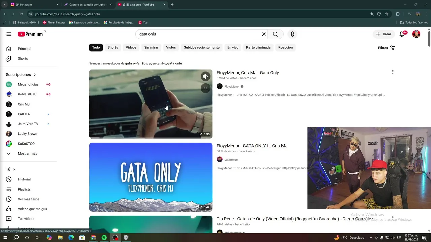
Task: Select the Shorts filter chip
Action: tap(113, 47)
